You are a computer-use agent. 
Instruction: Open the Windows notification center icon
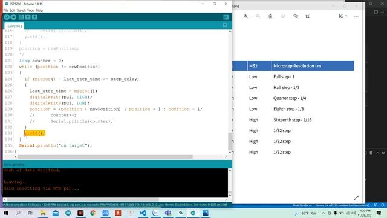click(x=379, y=213)
